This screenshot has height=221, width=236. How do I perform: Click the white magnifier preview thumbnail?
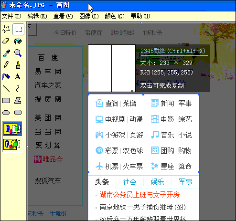point(112,68)
